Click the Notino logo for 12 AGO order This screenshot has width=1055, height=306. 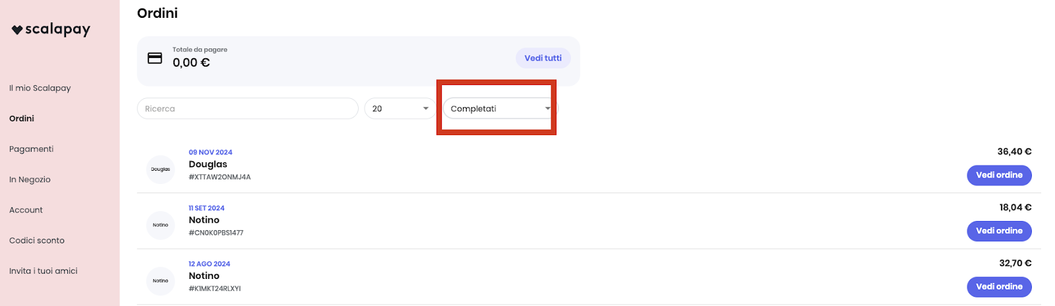click(x=160, y=281)
